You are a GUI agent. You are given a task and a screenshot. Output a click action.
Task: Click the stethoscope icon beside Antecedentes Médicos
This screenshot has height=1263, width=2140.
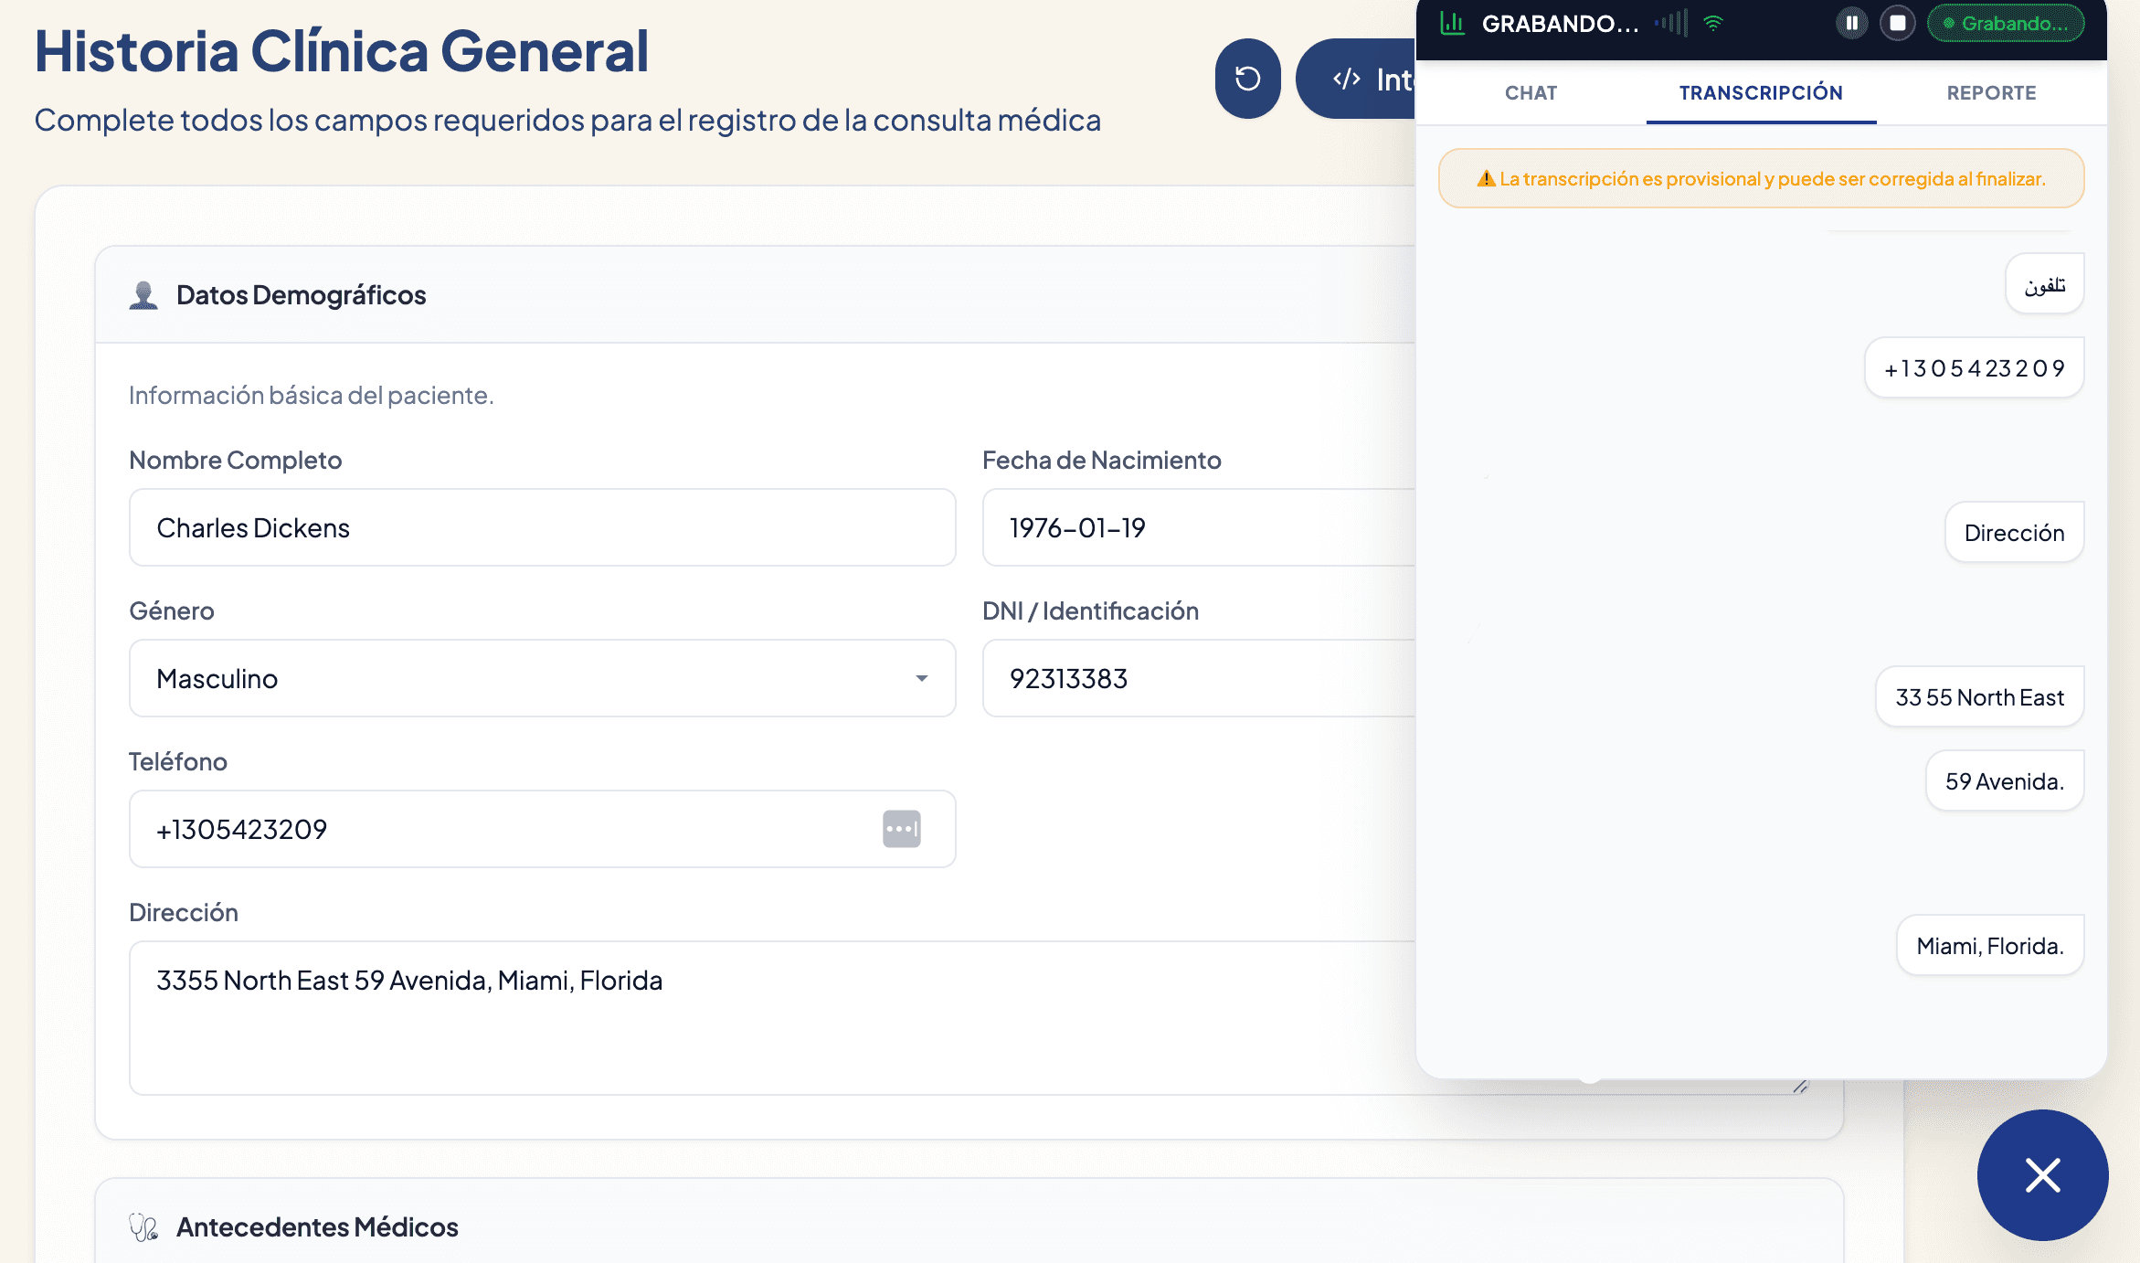click(143, 1226)
